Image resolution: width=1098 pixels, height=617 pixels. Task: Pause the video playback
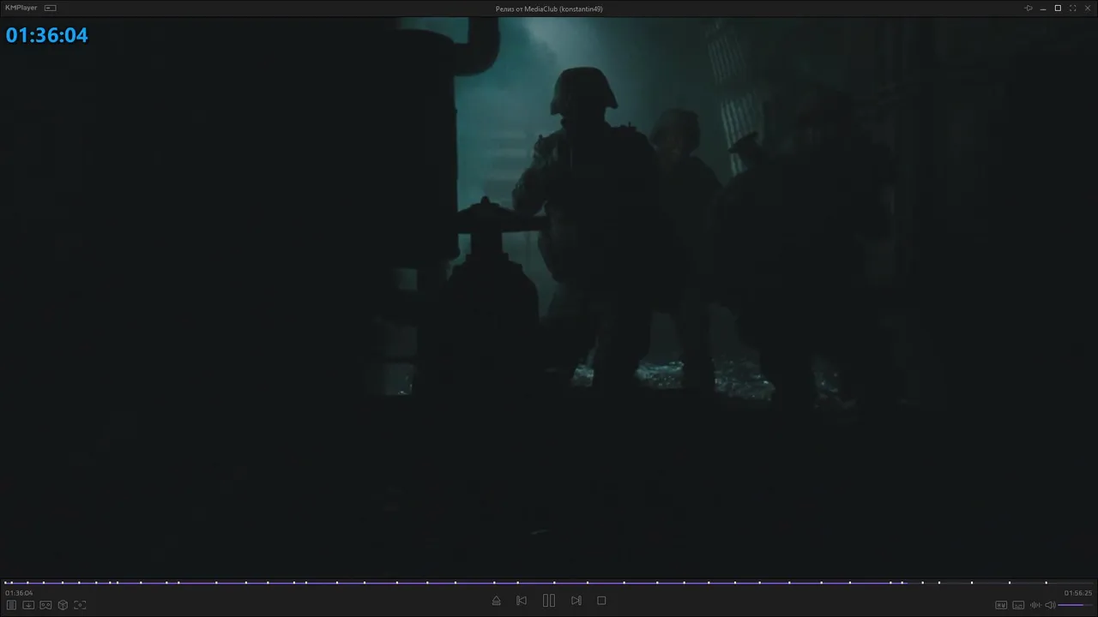549,601
